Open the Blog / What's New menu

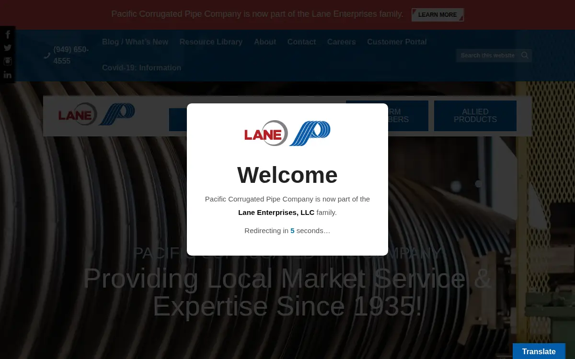[x=135, y=42]
